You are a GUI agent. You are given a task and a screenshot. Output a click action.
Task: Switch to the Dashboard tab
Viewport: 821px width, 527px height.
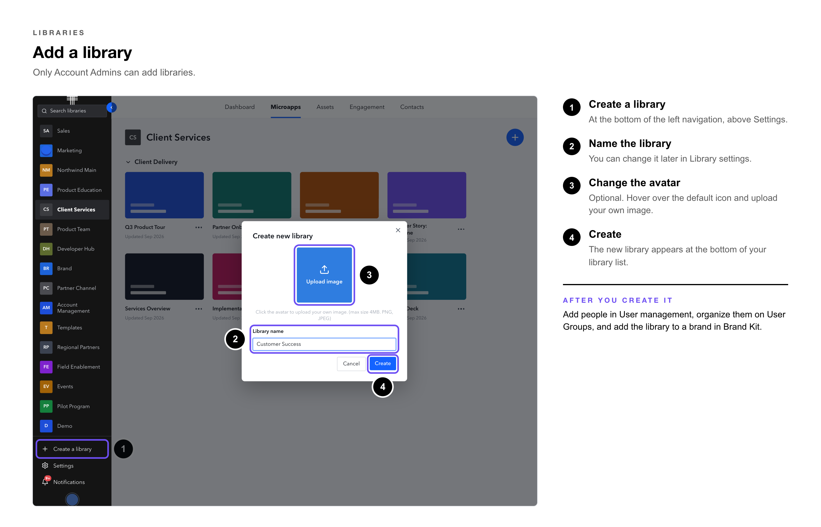pos(240,107)
